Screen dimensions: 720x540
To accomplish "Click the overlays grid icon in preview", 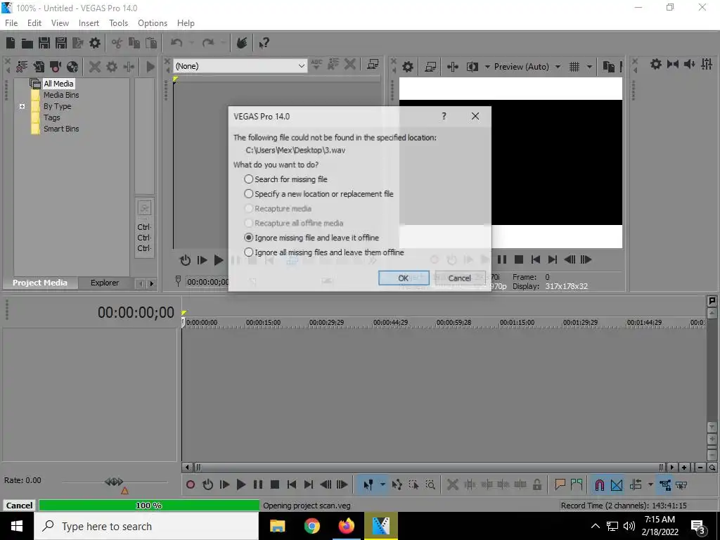I will (x=574, y=67).
